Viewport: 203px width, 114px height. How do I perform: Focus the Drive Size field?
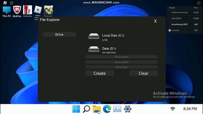(x=121, y=67)
